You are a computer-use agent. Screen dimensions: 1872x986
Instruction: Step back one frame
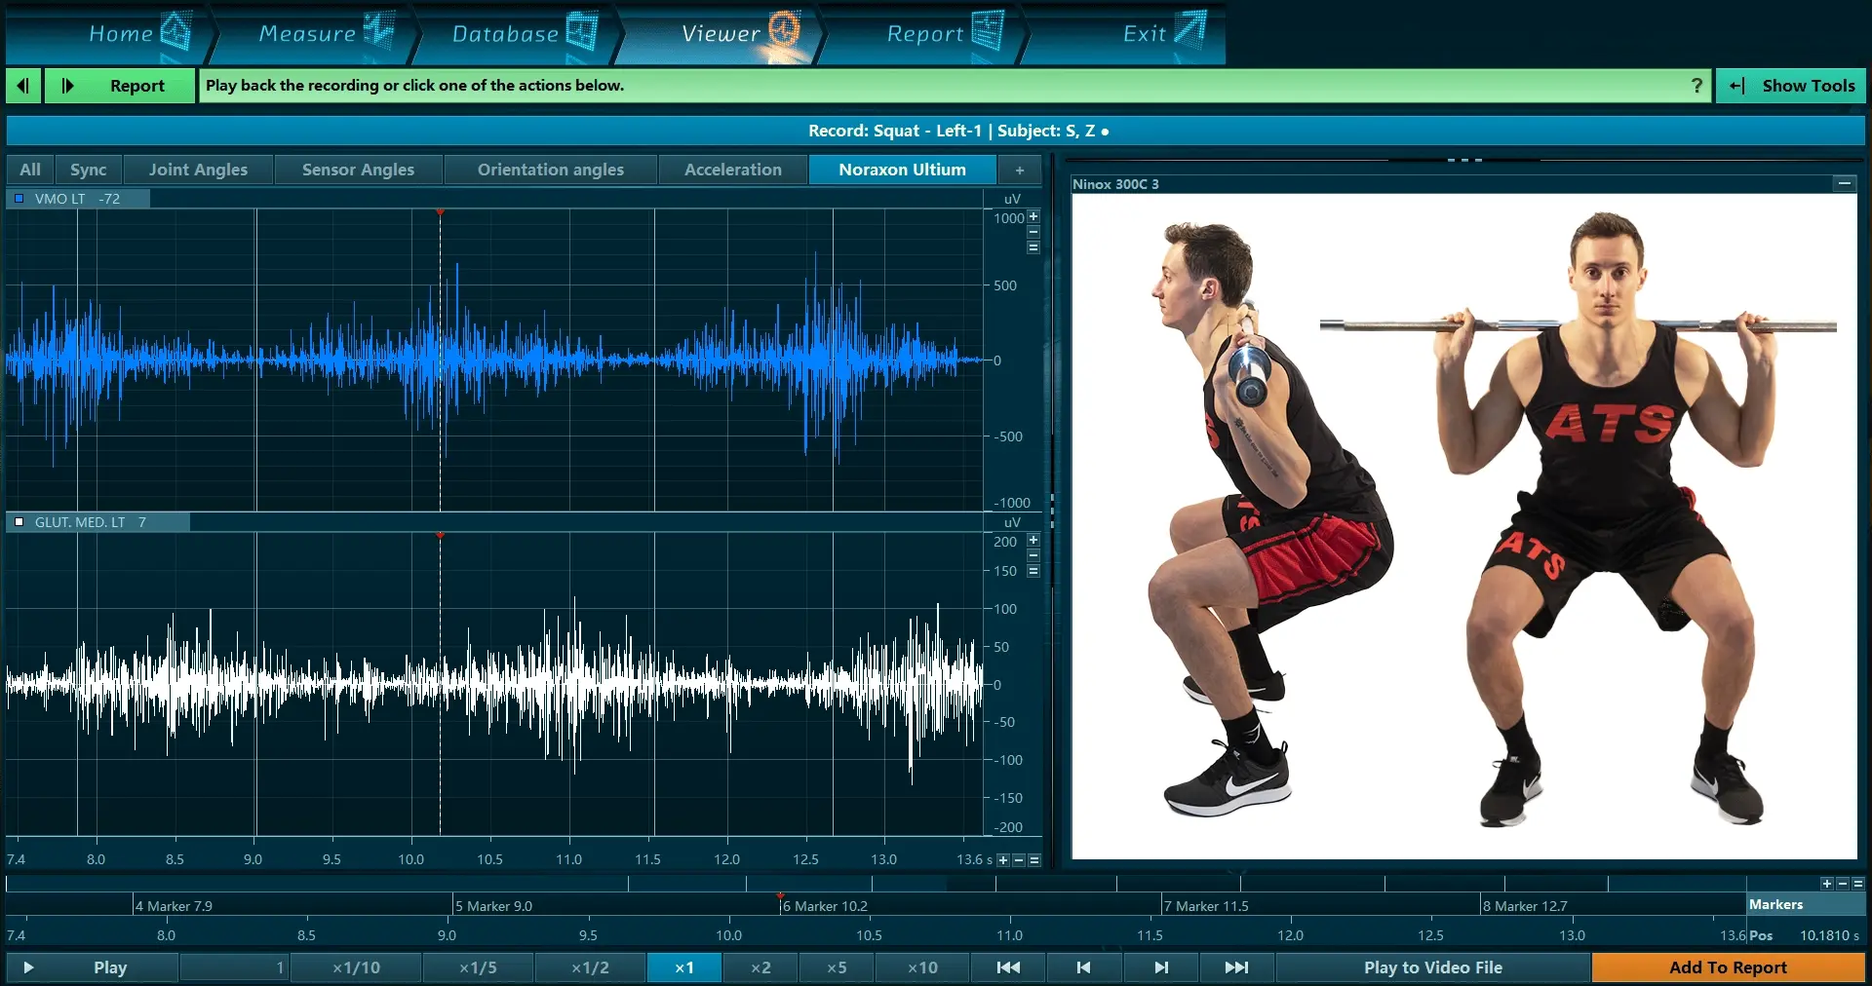tap(1083, 967)
